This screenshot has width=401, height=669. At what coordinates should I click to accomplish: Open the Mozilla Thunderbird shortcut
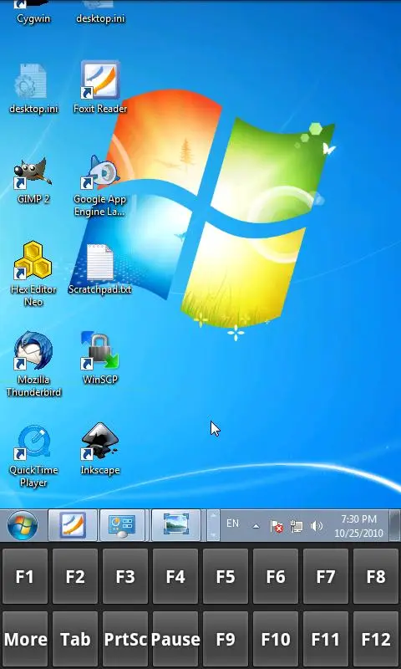[33, 365]
